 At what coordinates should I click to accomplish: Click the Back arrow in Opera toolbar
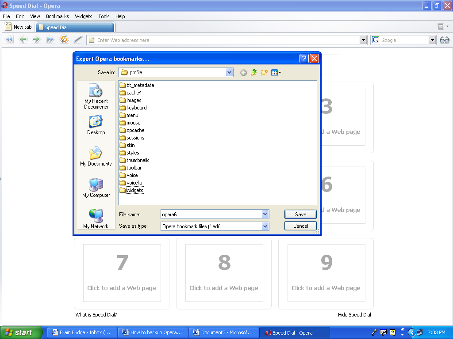(x=23, y=39)
